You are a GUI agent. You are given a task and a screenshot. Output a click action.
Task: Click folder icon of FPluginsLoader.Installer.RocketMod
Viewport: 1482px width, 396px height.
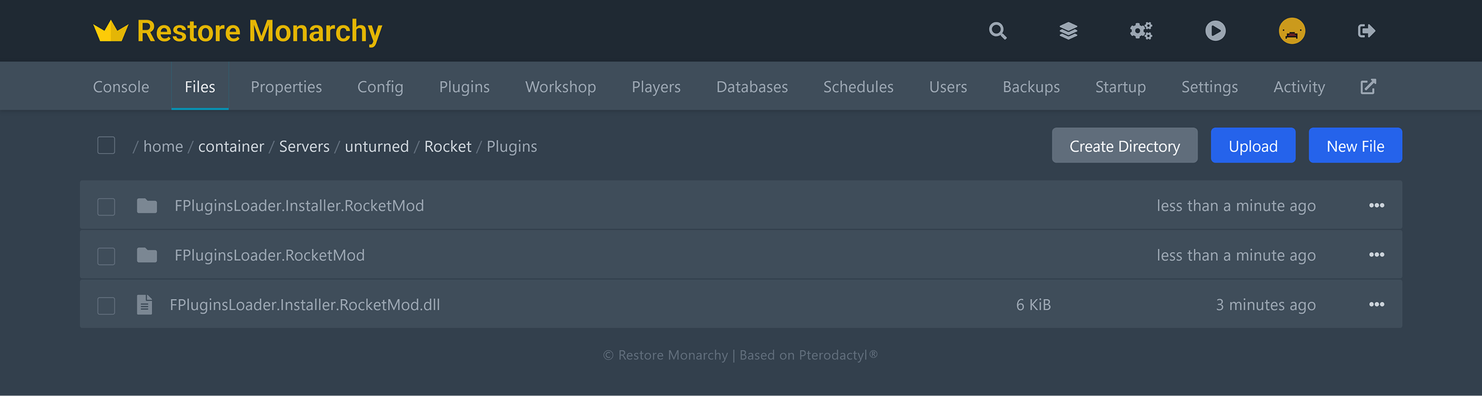(x=146, y=206)
